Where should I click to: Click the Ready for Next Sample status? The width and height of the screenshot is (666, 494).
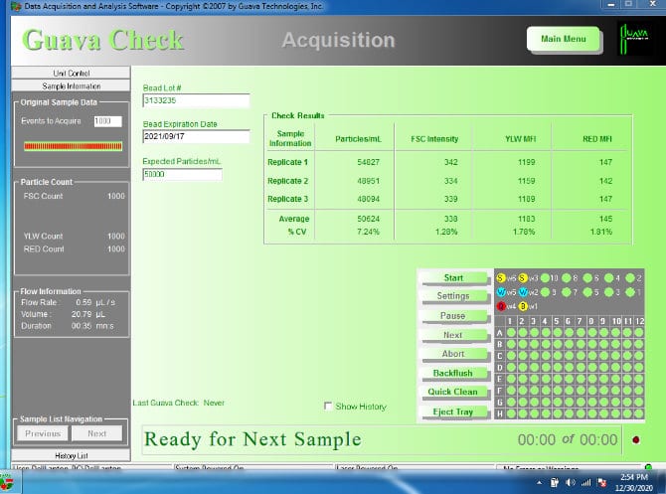click(x=252, y=439)
